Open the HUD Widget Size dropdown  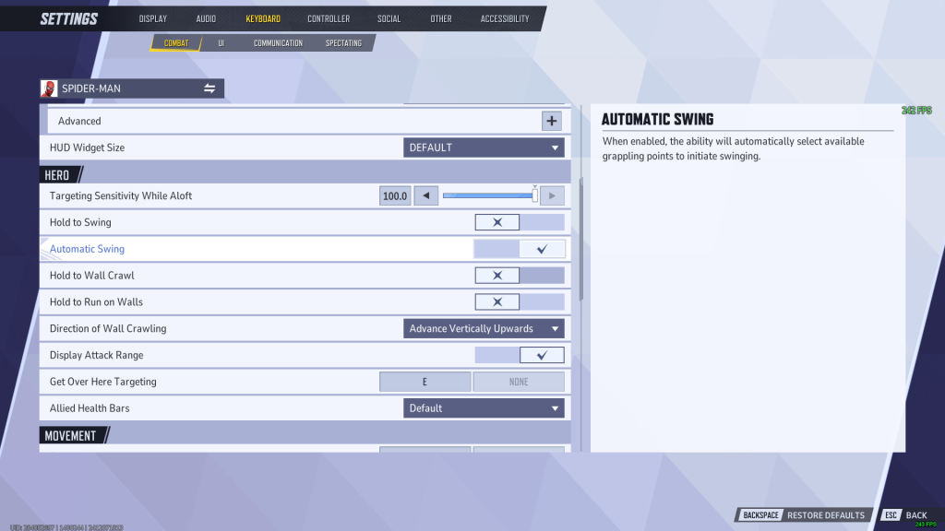point(484,147)
